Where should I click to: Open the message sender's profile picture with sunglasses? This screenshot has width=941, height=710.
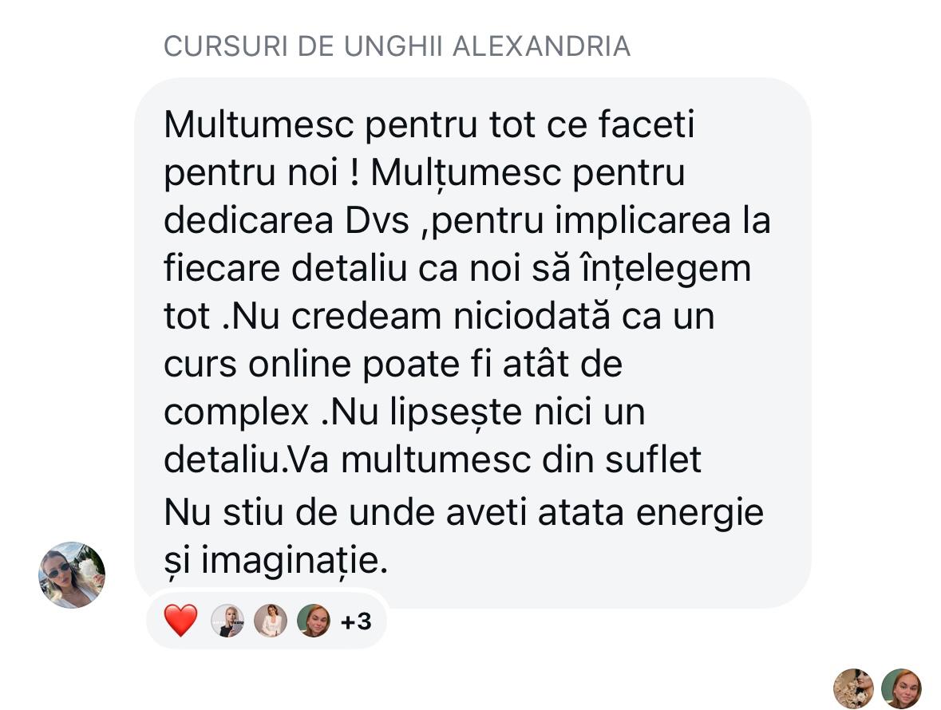pyautogui.click(x=72, y=574)
